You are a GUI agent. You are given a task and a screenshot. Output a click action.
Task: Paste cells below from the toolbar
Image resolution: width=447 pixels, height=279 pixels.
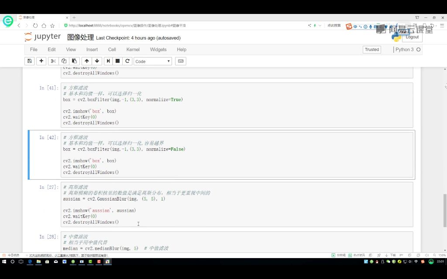click(74, 61)
